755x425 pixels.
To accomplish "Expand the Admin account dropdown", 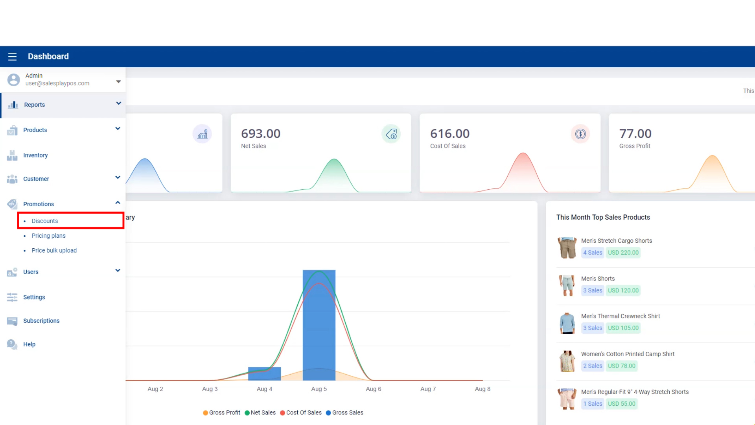I will [x=118, y=82].
